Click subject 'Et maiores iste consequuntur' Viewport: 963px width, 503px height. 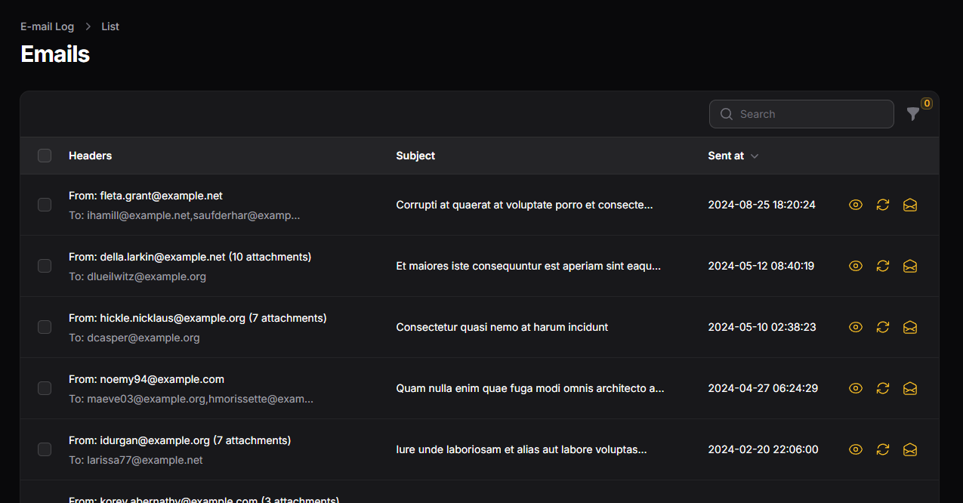pos(529,266)
